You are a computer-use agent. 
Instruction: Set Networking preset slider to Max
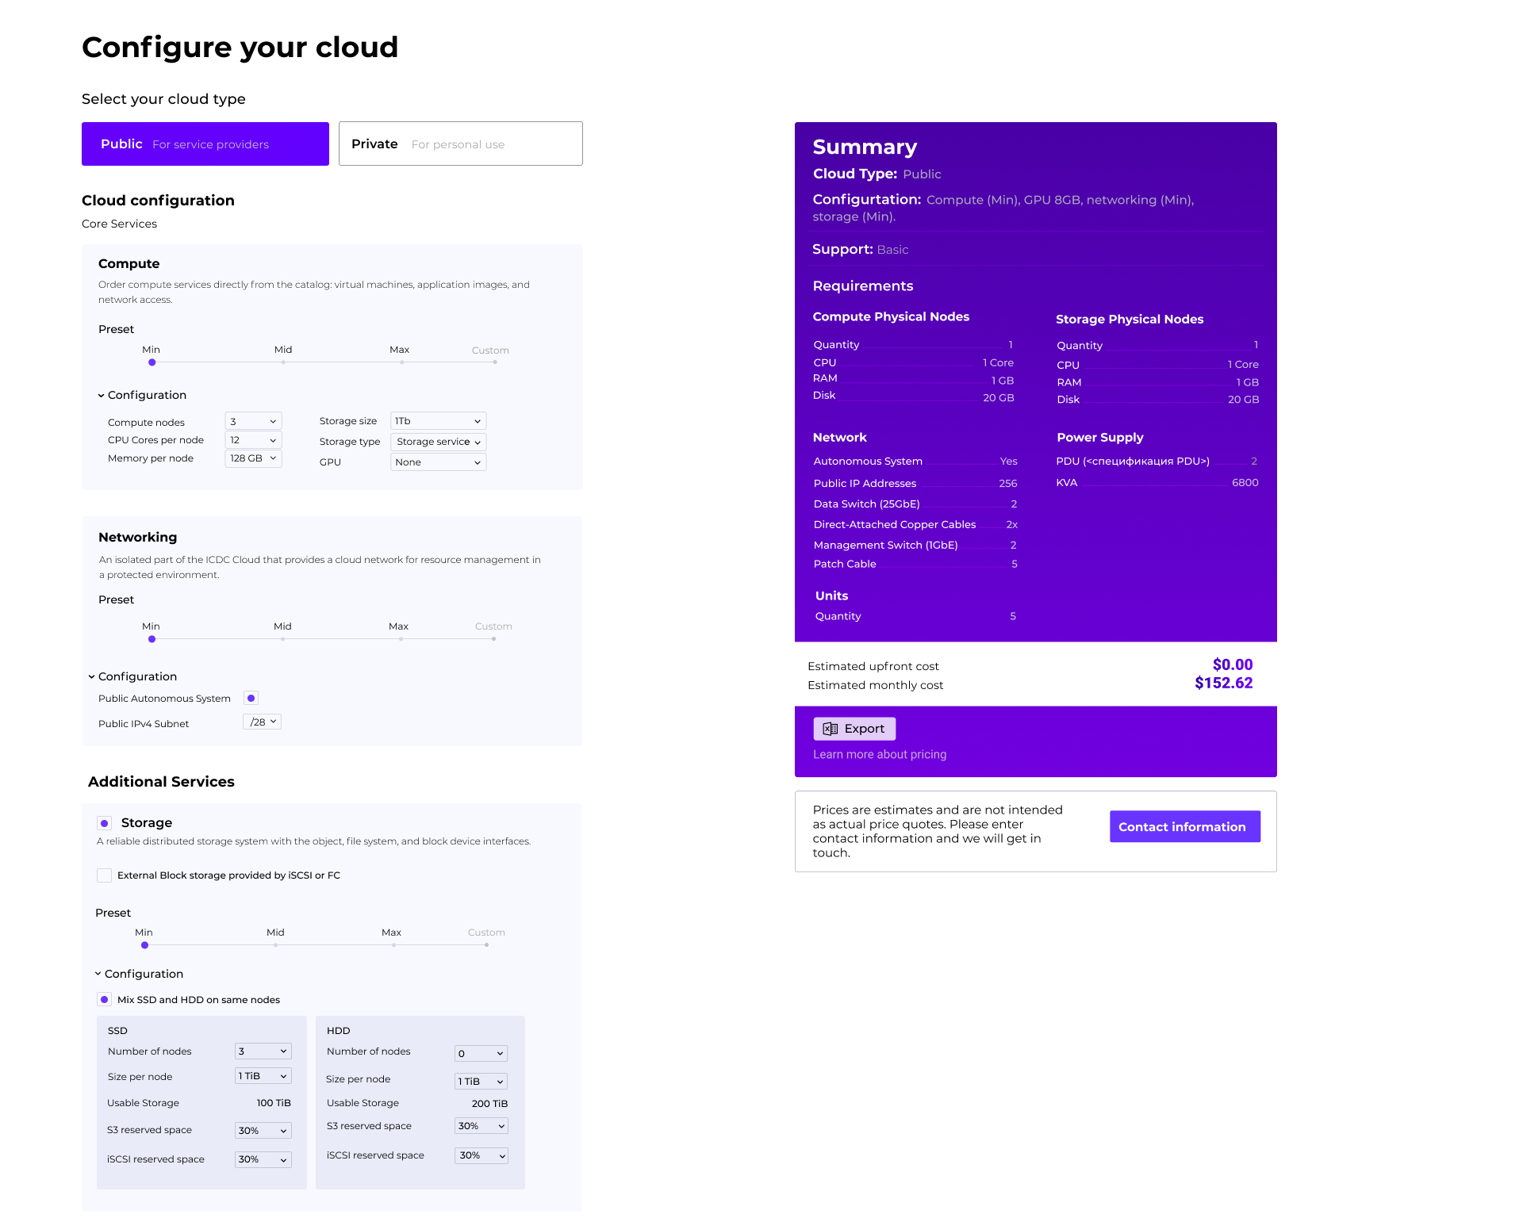pos(401,639)
